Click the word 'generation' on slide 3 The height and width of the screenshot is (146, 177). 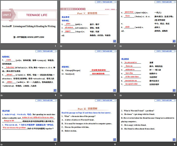pos(129,12)
